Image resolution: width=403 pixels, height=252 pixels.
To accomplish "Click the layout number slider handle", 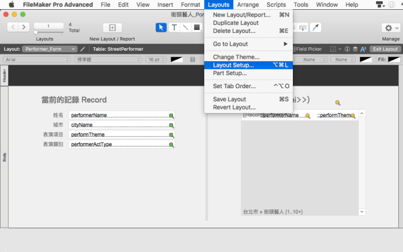I will point(36,33).
